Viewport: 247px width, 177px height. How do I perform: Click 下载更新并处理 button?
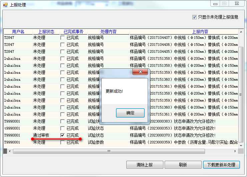(221, 165)
